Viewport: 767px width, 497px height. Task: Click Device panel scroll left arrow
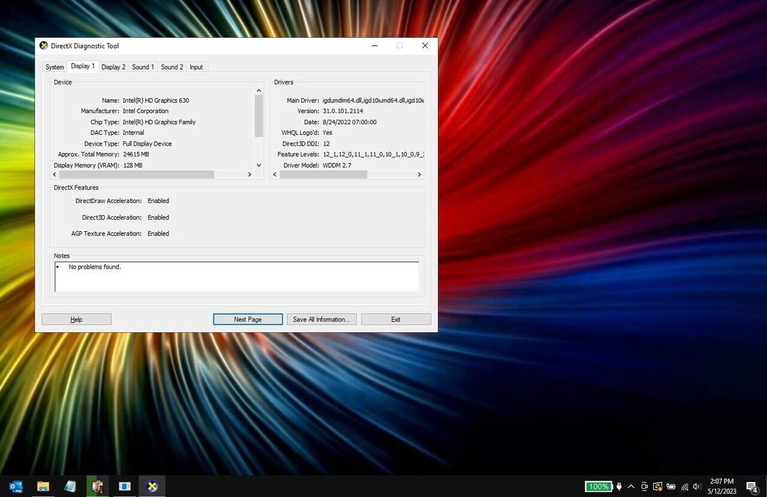pos(55,174)
